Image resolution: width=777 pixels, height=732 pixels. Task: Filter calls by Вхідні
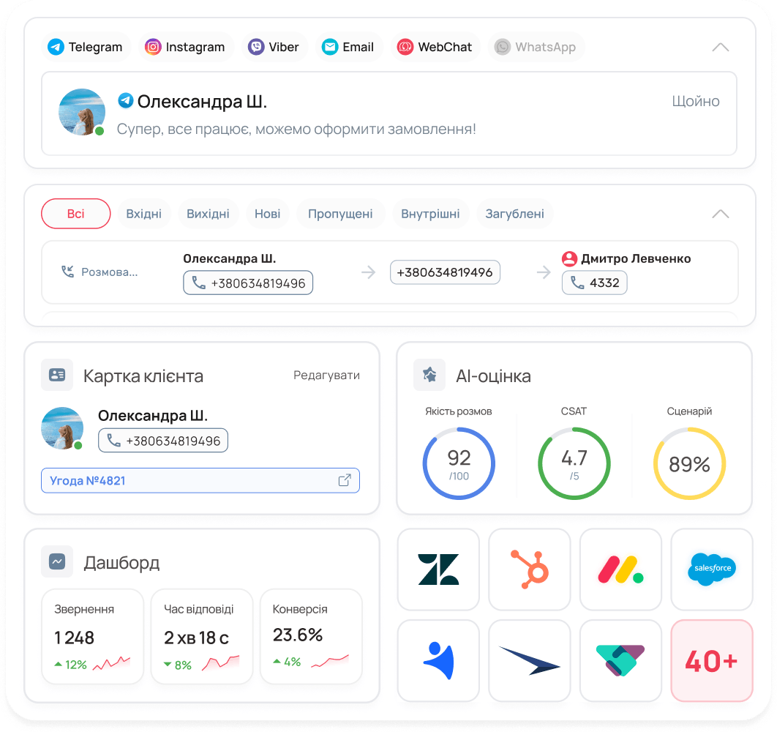coord(143,214)
